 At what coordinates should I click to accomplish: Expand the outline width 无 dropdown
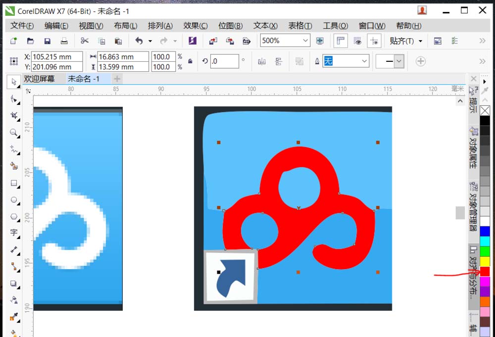(364, 61)
